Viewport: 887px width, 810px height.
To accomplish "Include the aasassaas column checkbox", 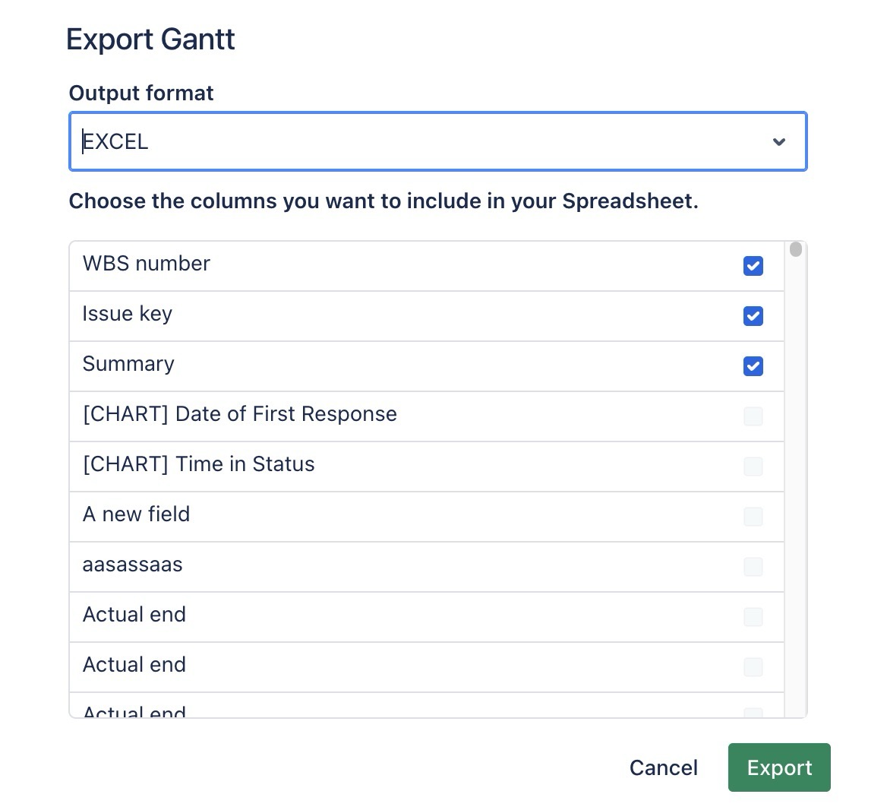I will [x=753, y=567].
